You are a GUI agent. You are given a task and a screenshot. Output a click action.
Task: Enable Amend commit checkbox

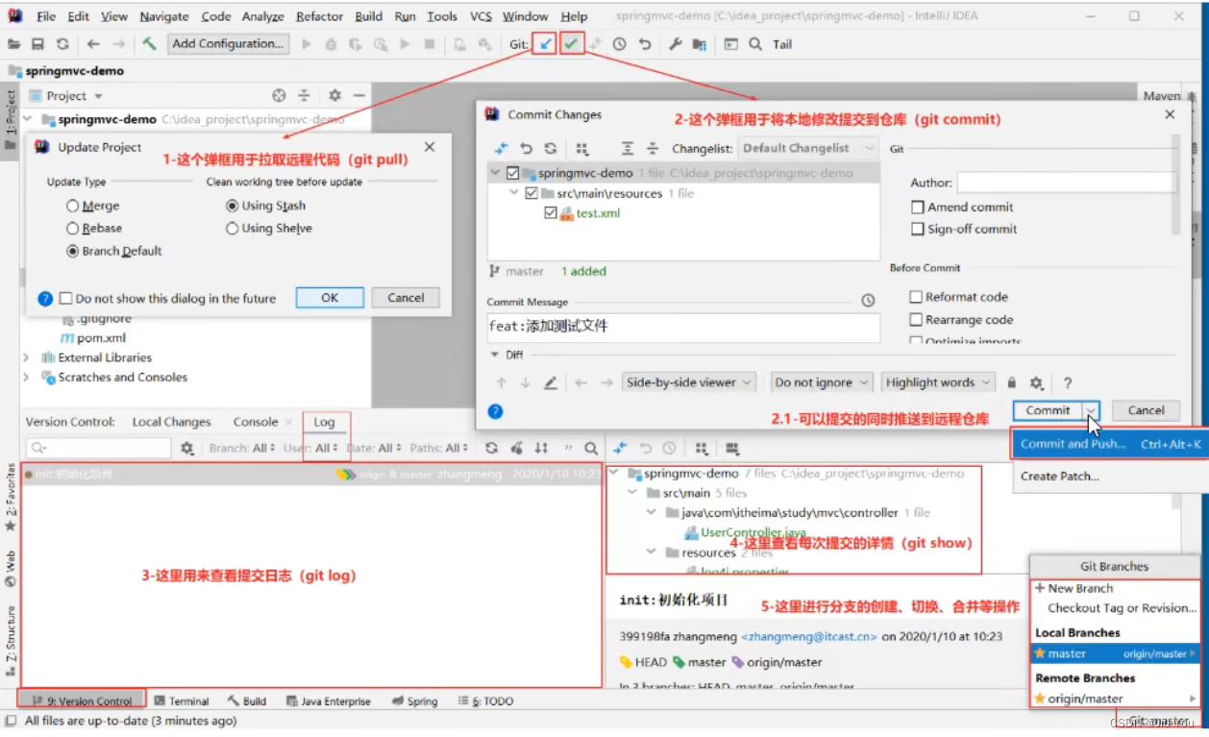click(x=918, y=207)
